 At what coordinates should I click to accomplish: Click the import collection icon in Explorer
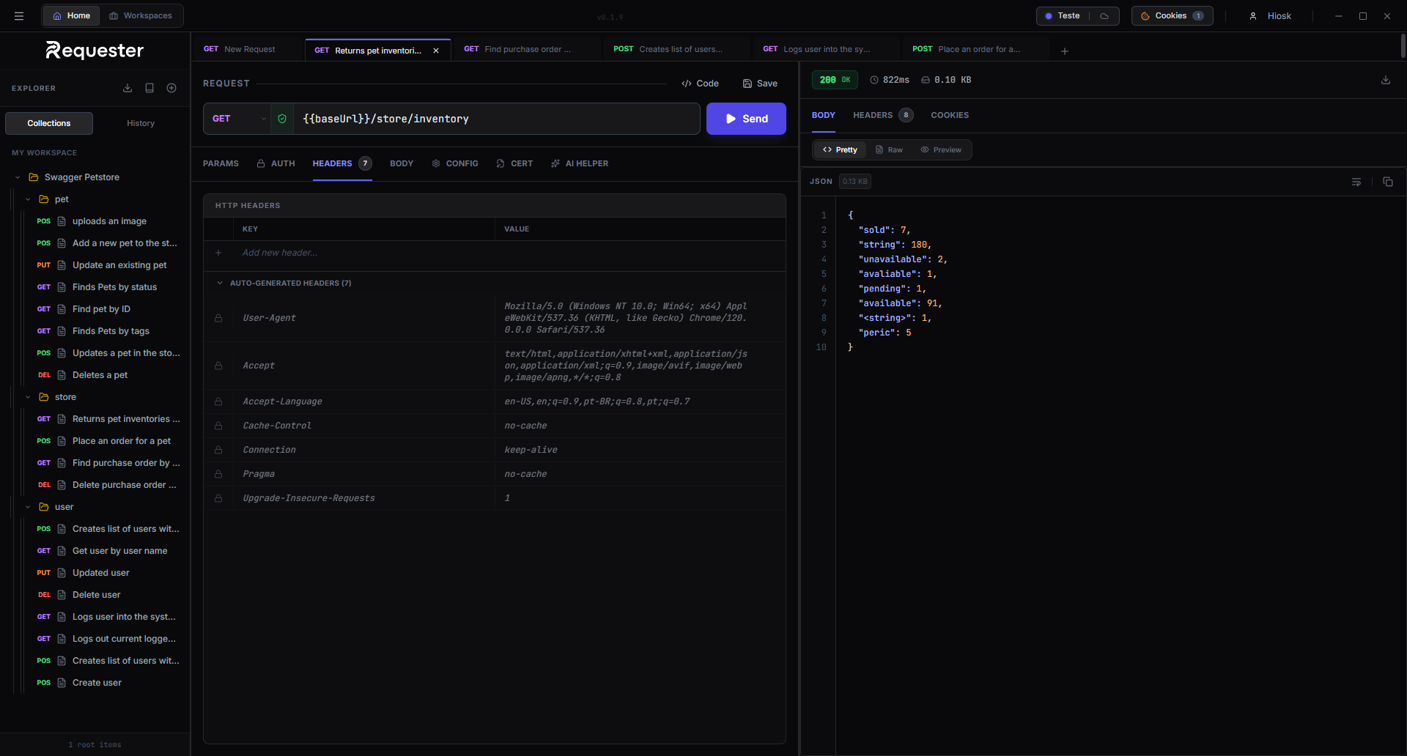tap(128, 88)
